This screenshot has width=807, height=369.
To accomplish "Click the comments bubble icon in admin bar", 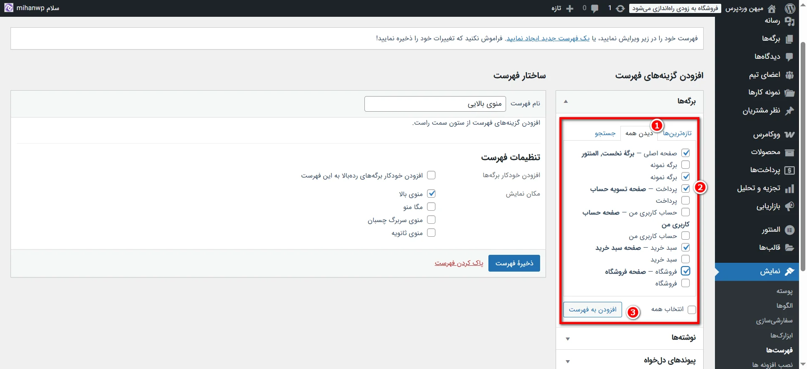I will pyautogui.click(x=595, y=8).
